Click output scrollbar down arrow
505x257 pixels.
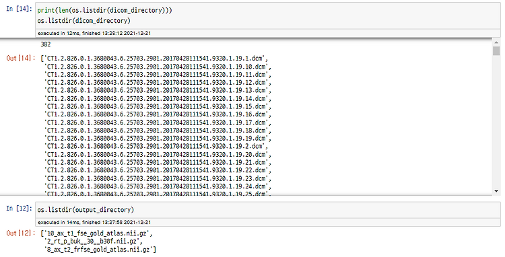pyautogui.click(x=496, y=191)
